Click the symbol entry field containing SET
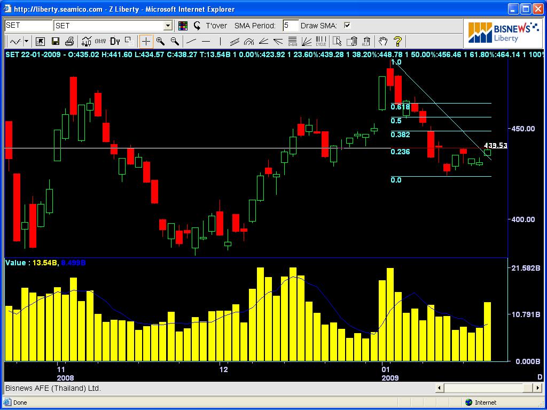This screenshot has height=410, width=547. coord(29,26)
